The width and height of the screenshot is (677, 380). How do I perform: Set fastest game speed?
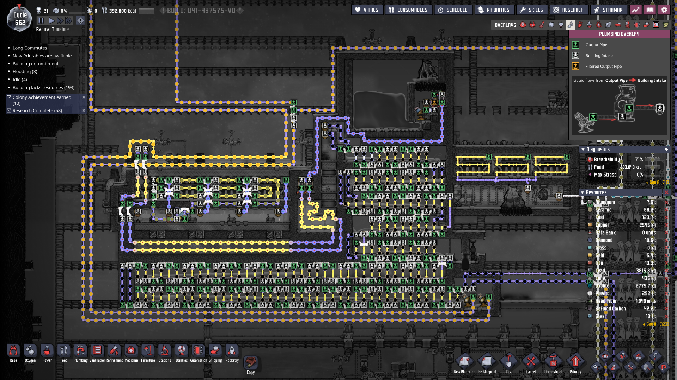pyautogui.click(x=68, y=21)
